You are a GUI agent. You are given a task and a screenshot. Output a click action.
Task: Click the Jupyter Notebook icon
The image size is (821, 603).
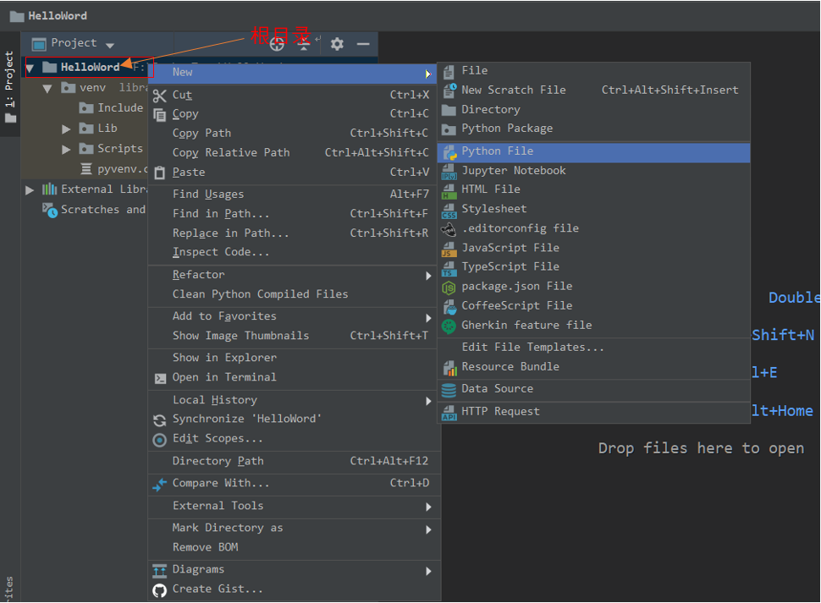point(449,172)
